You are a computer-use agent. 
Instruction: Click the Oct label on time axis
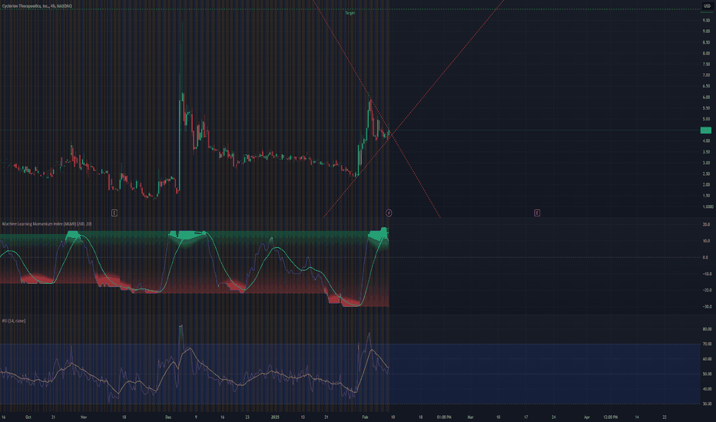pos(28,417)
